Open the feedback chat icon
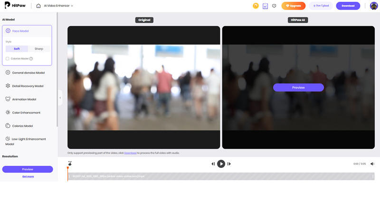 (274, 6)
